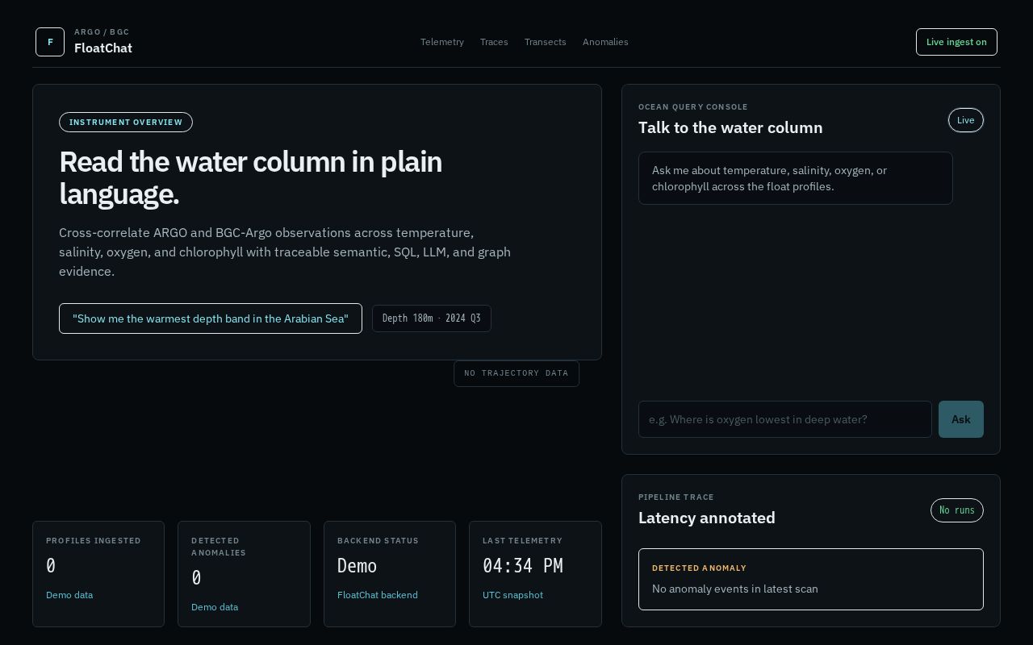Viewport: 1033px width, 645px height.
Task: Click the Ask button
Action: coord(961,419)
